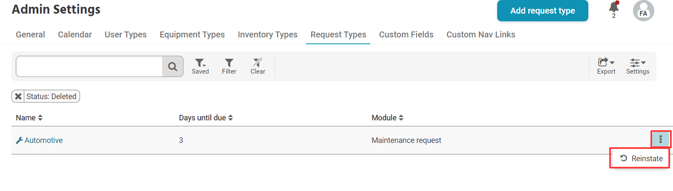Expand the Export dropdown
Viewport: 673px width, 191px height.
pos(606,66)
